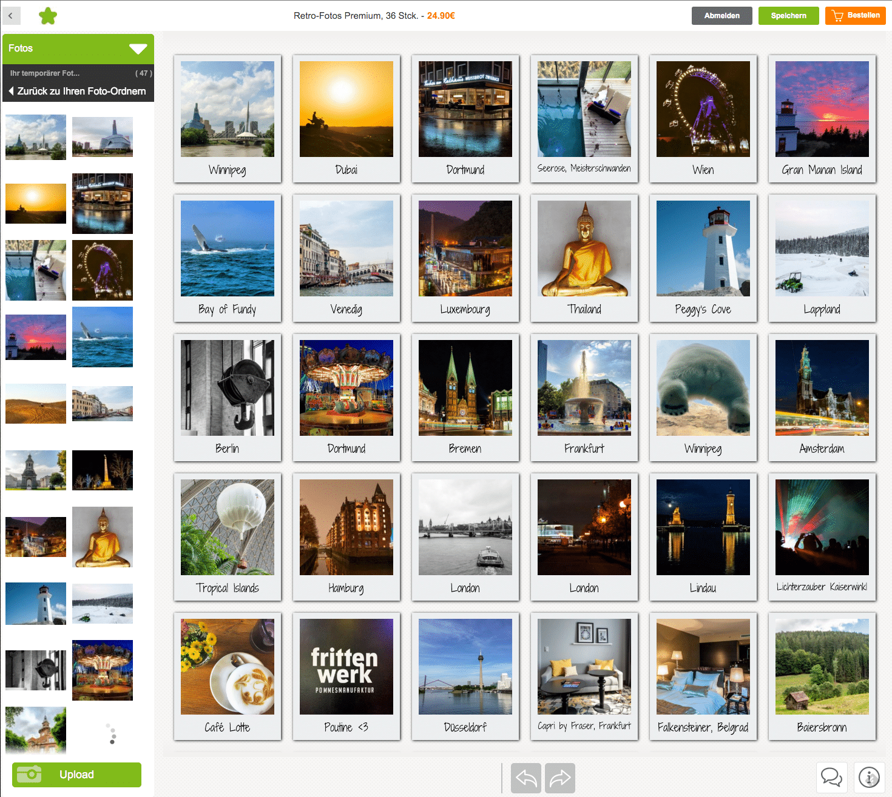Image resolution: width=892 pixels, height=797 pixels.
Task: Select the Düsseldorf photo card
Action: pyautogui.click(x=465, y=676)
